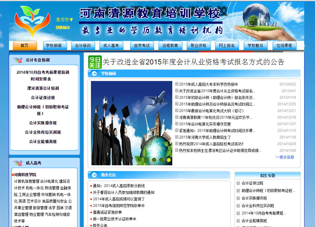
Task: Open news 2015年最新会计电算化考试大纲
Action: (211, 111)
